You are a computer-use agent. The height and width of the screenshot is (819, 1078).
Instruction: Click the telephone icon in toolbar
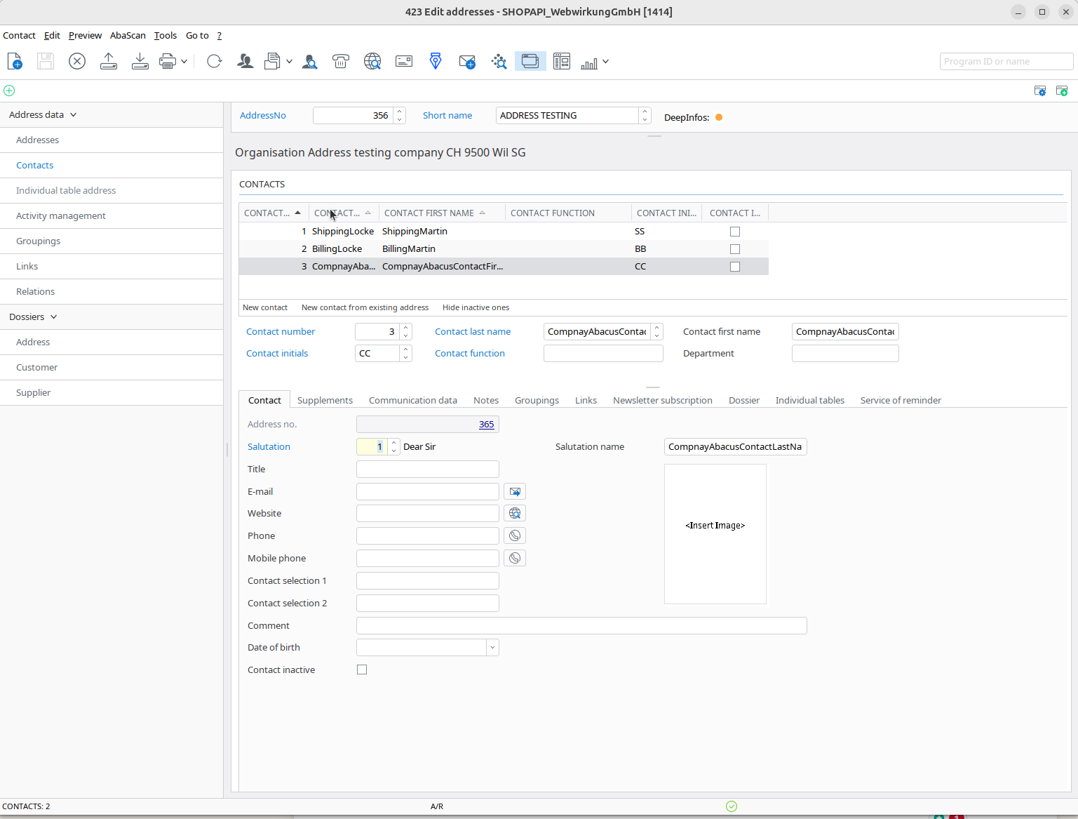point(341,62)
